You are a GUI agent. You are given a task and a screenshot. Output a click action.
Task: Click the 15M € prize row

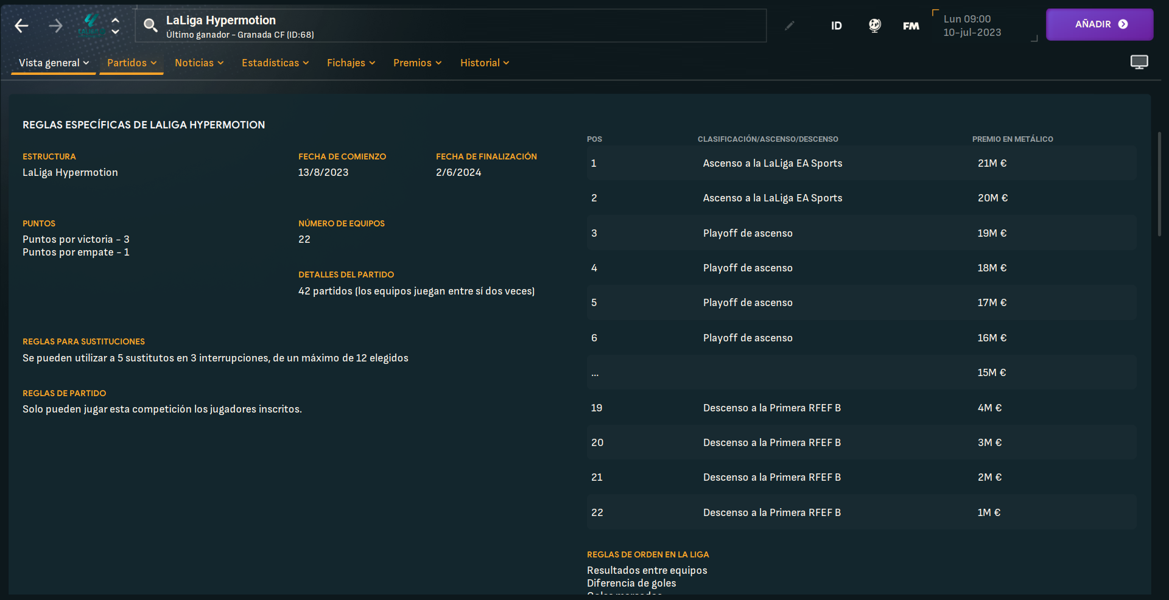coord(861,372)
